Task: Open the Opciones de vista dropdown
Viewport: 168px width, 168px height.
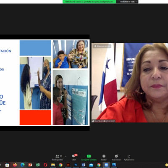Action: coord(129,2)
